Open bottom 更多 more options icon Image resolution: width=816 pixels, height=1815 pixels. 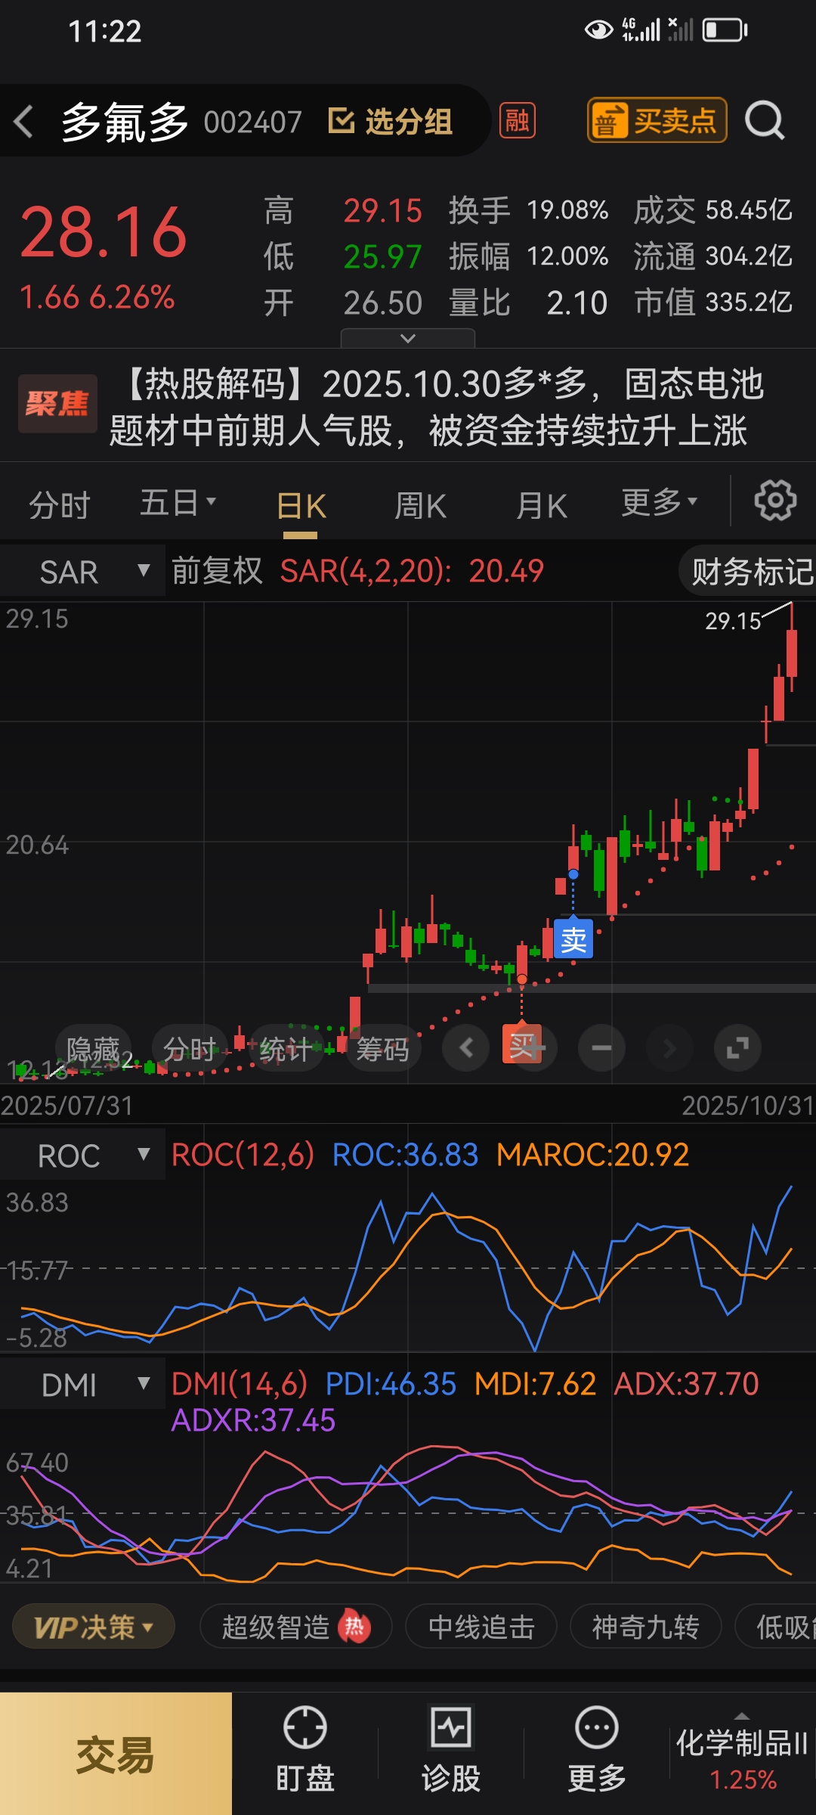[x=597, y=1749]
